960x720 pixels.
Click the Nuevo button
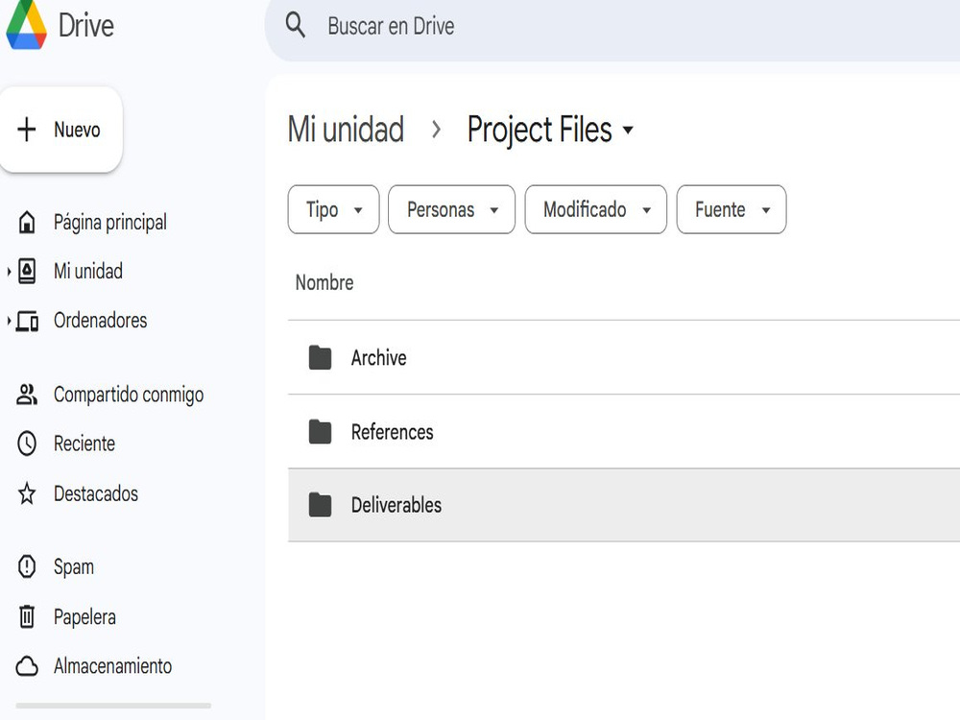click(x=61, y=130)
